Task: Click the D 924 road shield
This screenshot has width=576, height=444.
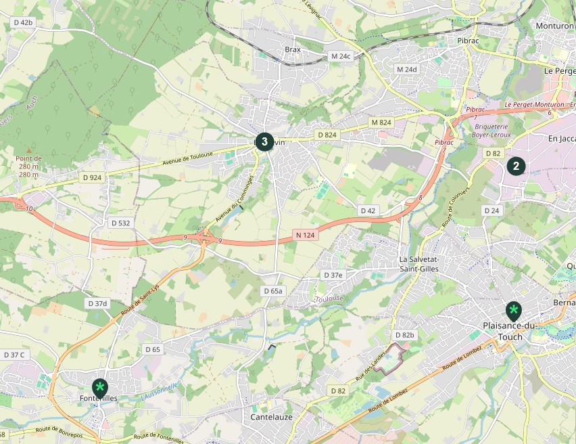Action: point(92,178)
